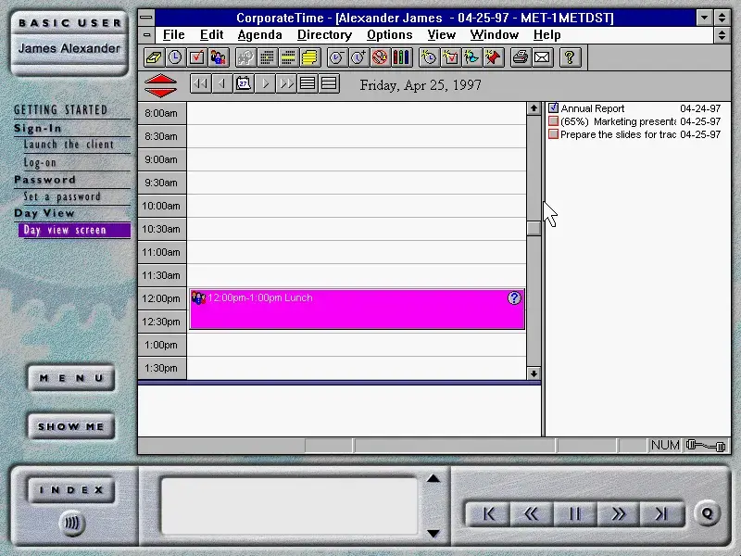Click the SHOW ME button
The width and height of the screenshot is (741, 556).
tap(71, 426)
